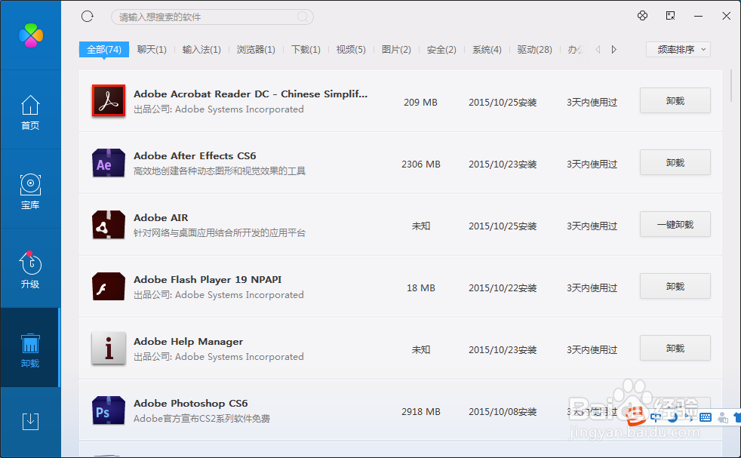741x458 pixels.
Task: Uninstall Adobe Flash Player 19 NPAPI
Action: pyautogui.click(x=675, y=287)
